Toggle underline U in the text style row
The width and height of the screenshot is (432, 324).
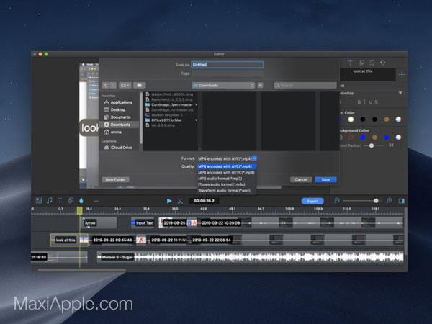[x=371, y=102]
